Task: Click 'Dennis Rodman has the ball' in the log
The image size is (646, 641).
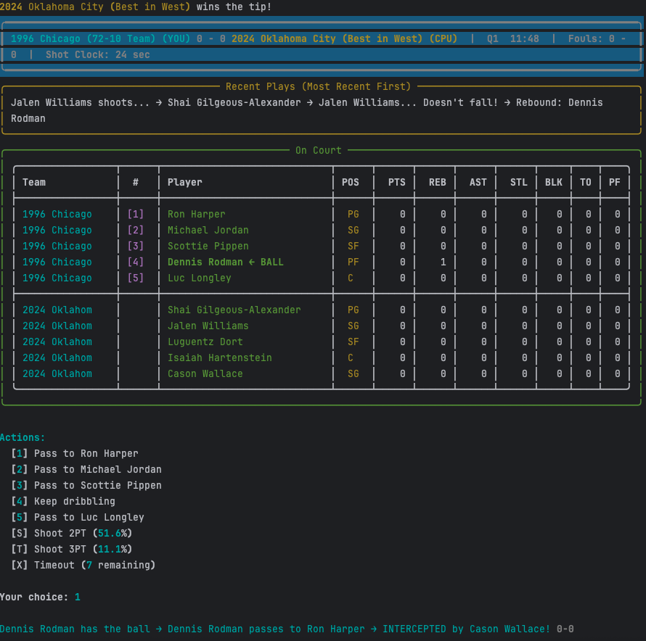Action: pyautogui.click(x=75, y=629)
